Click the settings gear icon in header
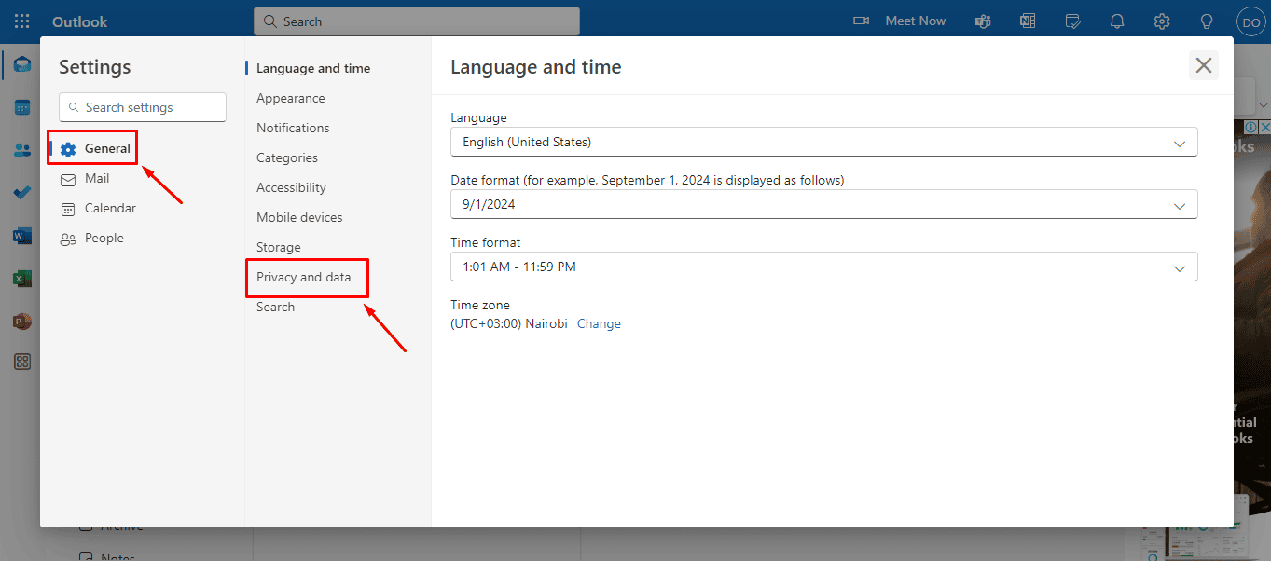1271x561 pixels. pyautogui.click(x=1162, y=21)
